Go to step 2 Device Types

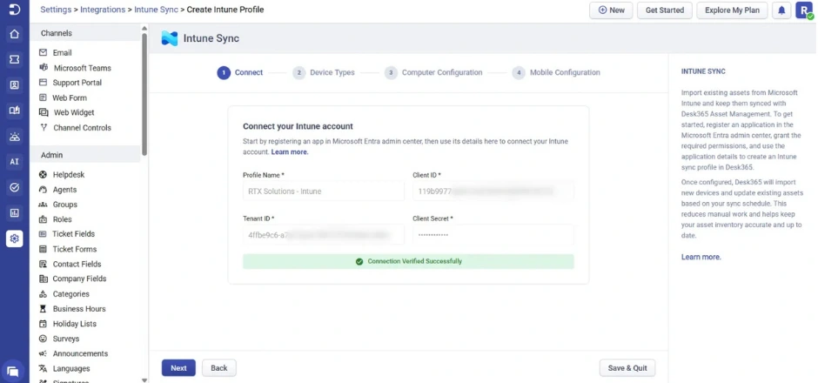pos(324,72)
